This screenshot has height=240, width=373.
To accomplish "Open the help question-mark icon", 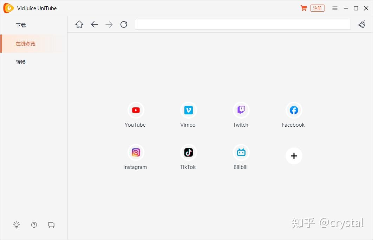I will pyautogui.click(x=34, y=225).
